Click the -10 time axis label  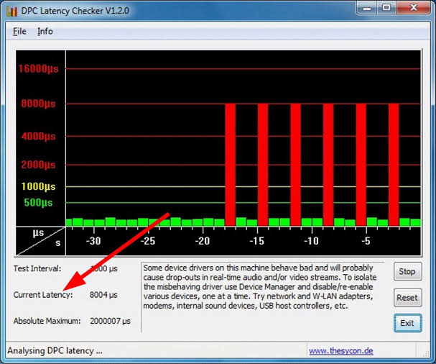[311, 241]
